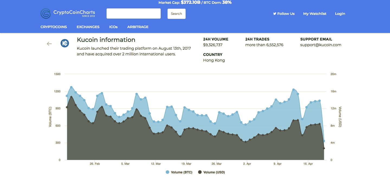Click the 1500 left axis label
The height and width of the screenshot is (178, 390).
pos(57,74)
